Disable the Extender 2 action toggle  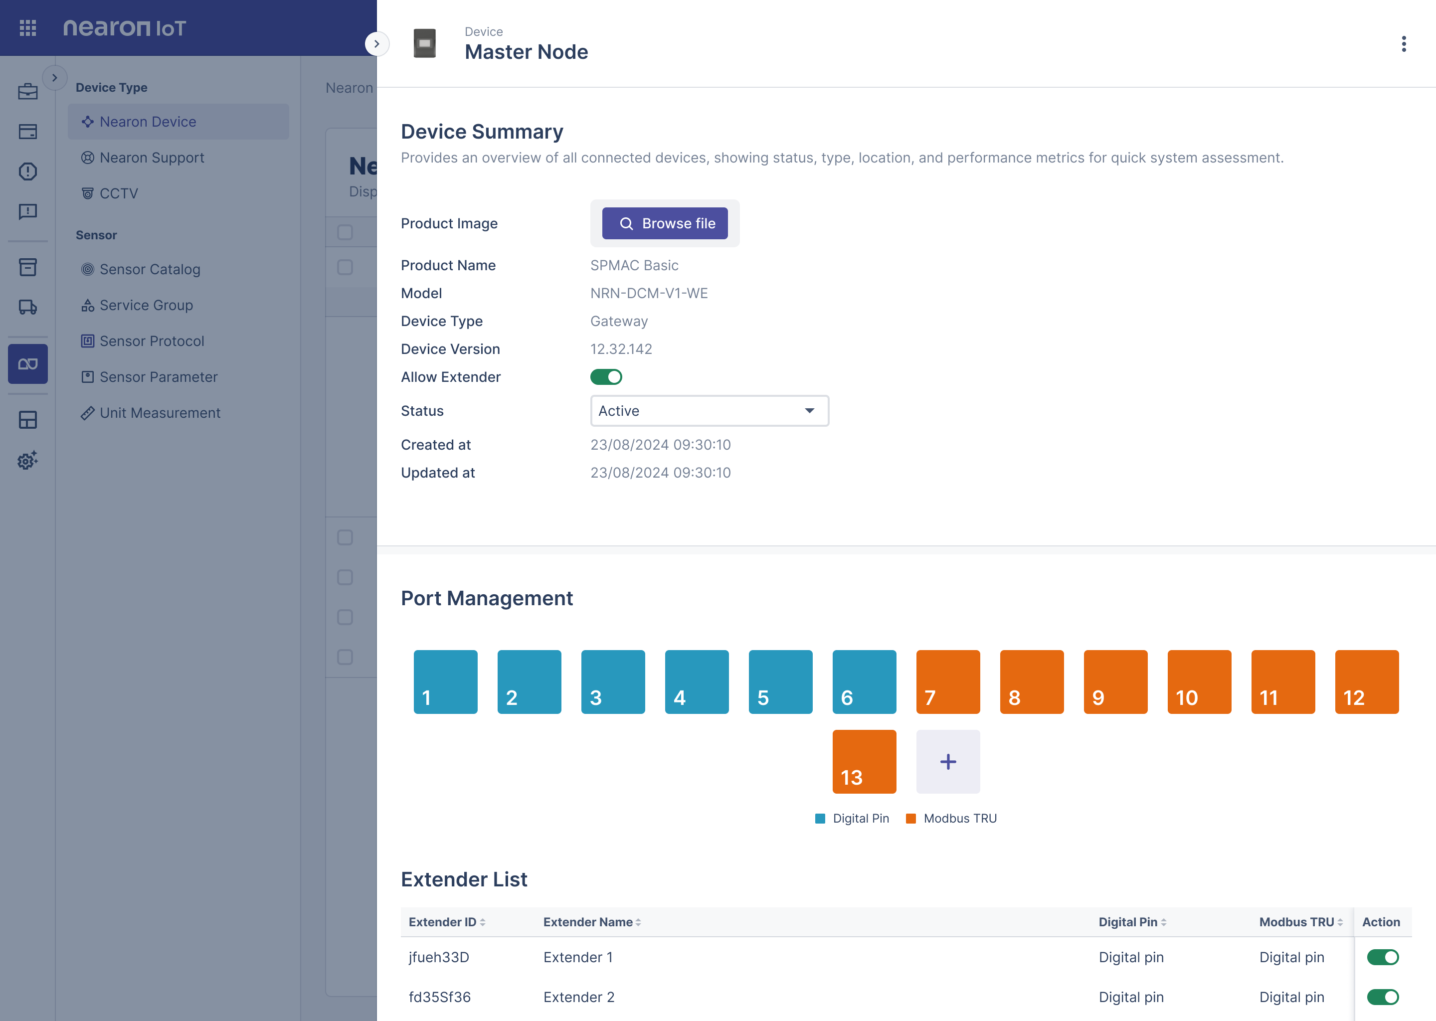[1383, 997]
